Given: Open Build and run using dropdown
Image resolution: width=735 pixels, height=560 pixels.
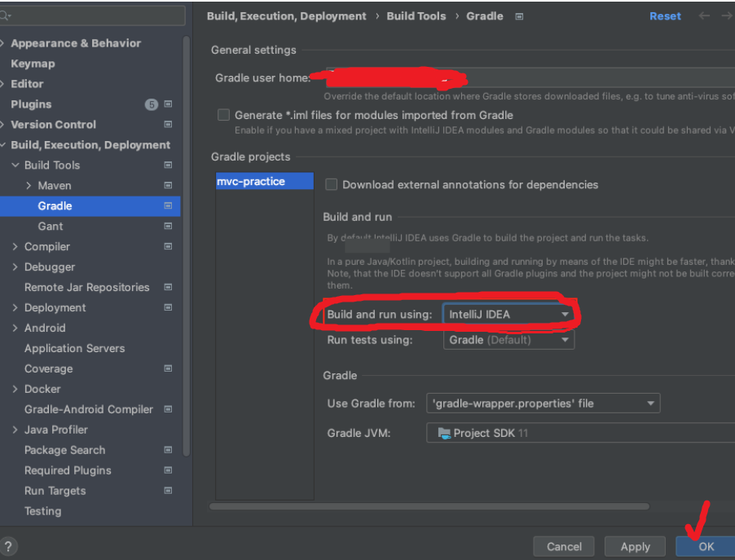Looking at the screenshot, I should [508, 315].
